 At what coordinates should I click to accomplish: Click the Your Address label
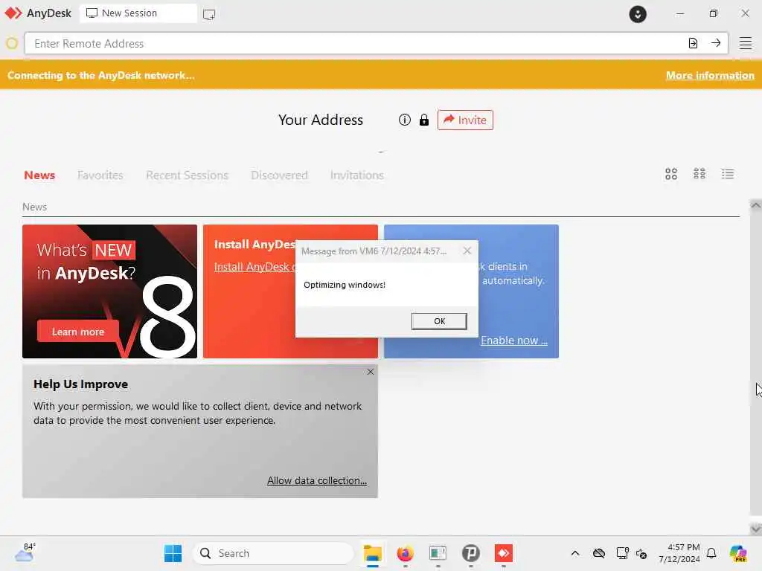point(321,120)
